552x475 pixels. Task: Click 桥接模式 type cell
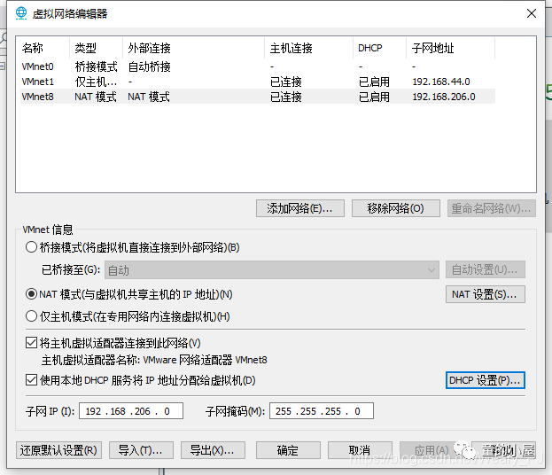click(96, 66)
